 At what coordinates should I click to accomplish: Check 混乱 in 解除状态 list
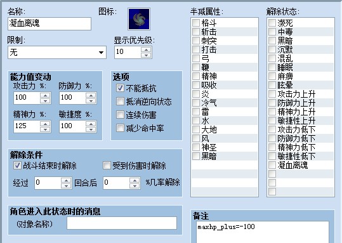coord(272,58)
